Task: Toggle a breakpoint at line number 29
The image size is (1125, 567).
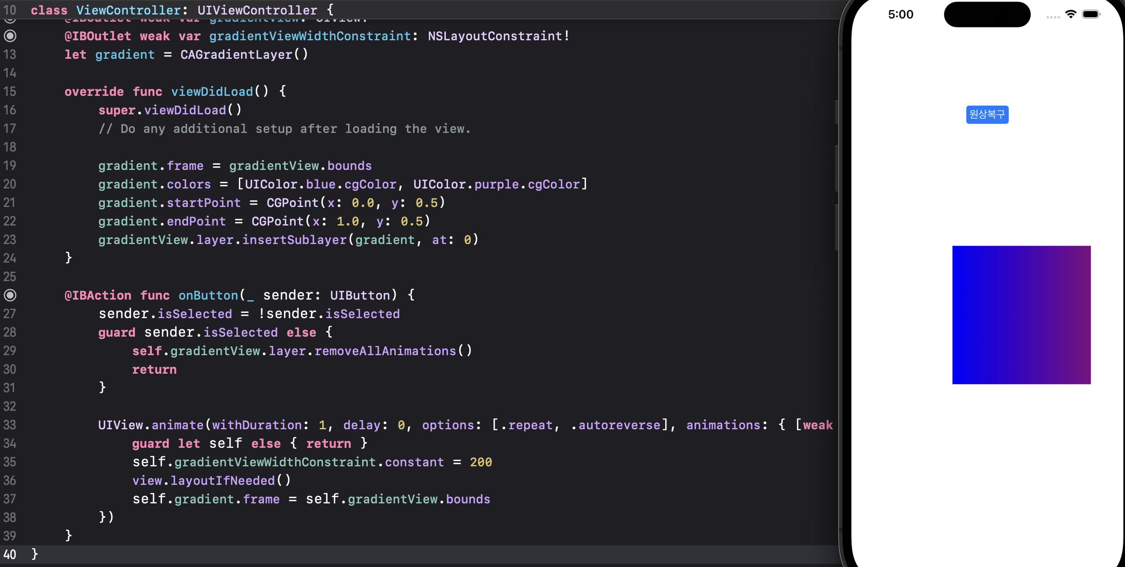Action: (10, 351)
